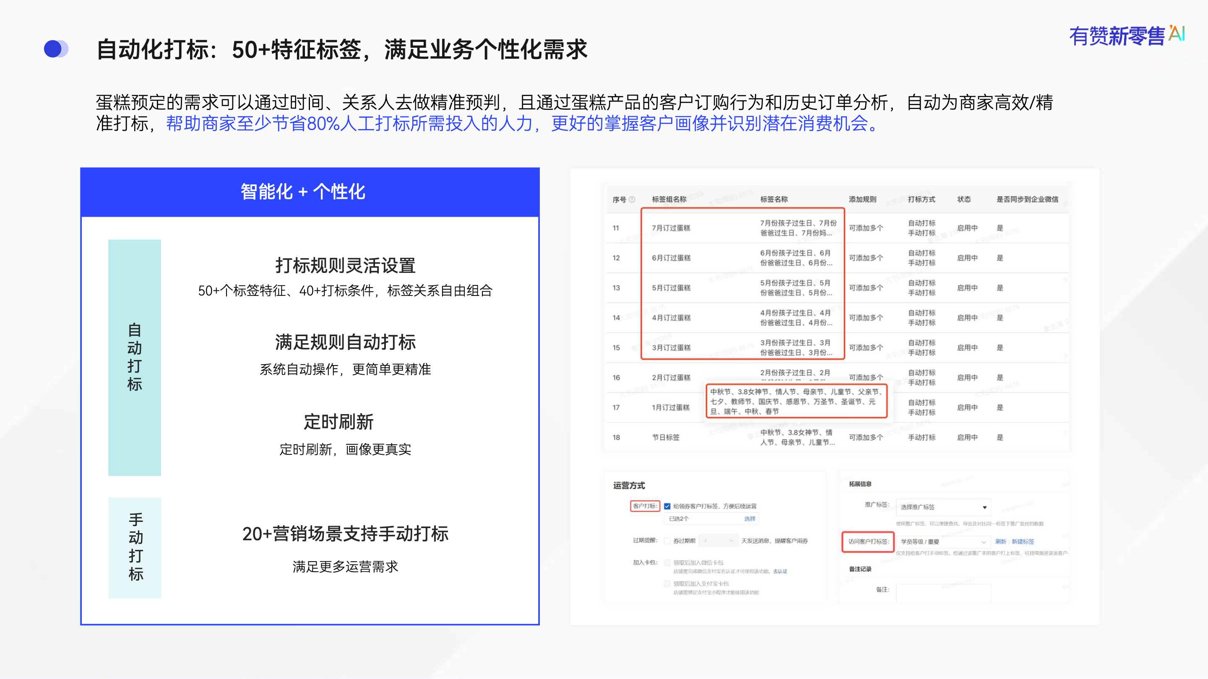Click the 20+营销场景支持手动打标 heading
1208x679 pixels.
click(x=345, y=534)
